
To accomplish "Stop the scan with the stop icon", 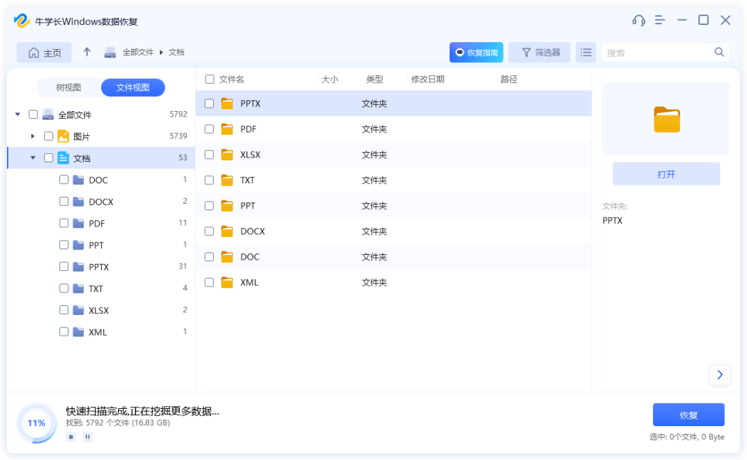I will pos(71,437).
